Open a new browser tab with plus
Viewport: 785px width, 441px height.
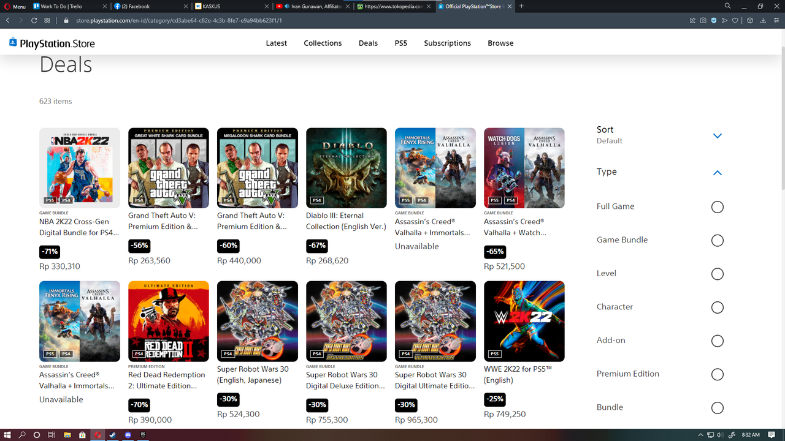pyautogui.click(x=521, y=6)
